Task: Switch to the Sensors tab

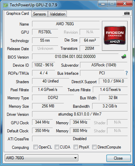Action: pos(39,14)
